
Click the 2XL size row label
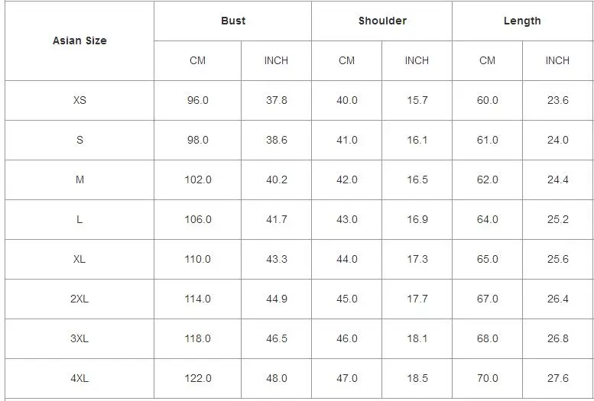click(80, 299)
